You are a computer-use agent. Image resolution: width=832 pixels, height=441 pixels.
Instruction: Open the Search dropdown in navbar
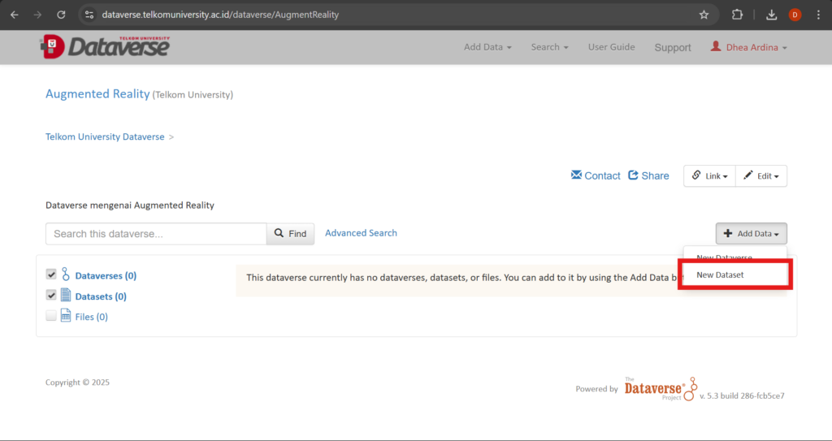[x=550, y=47]
